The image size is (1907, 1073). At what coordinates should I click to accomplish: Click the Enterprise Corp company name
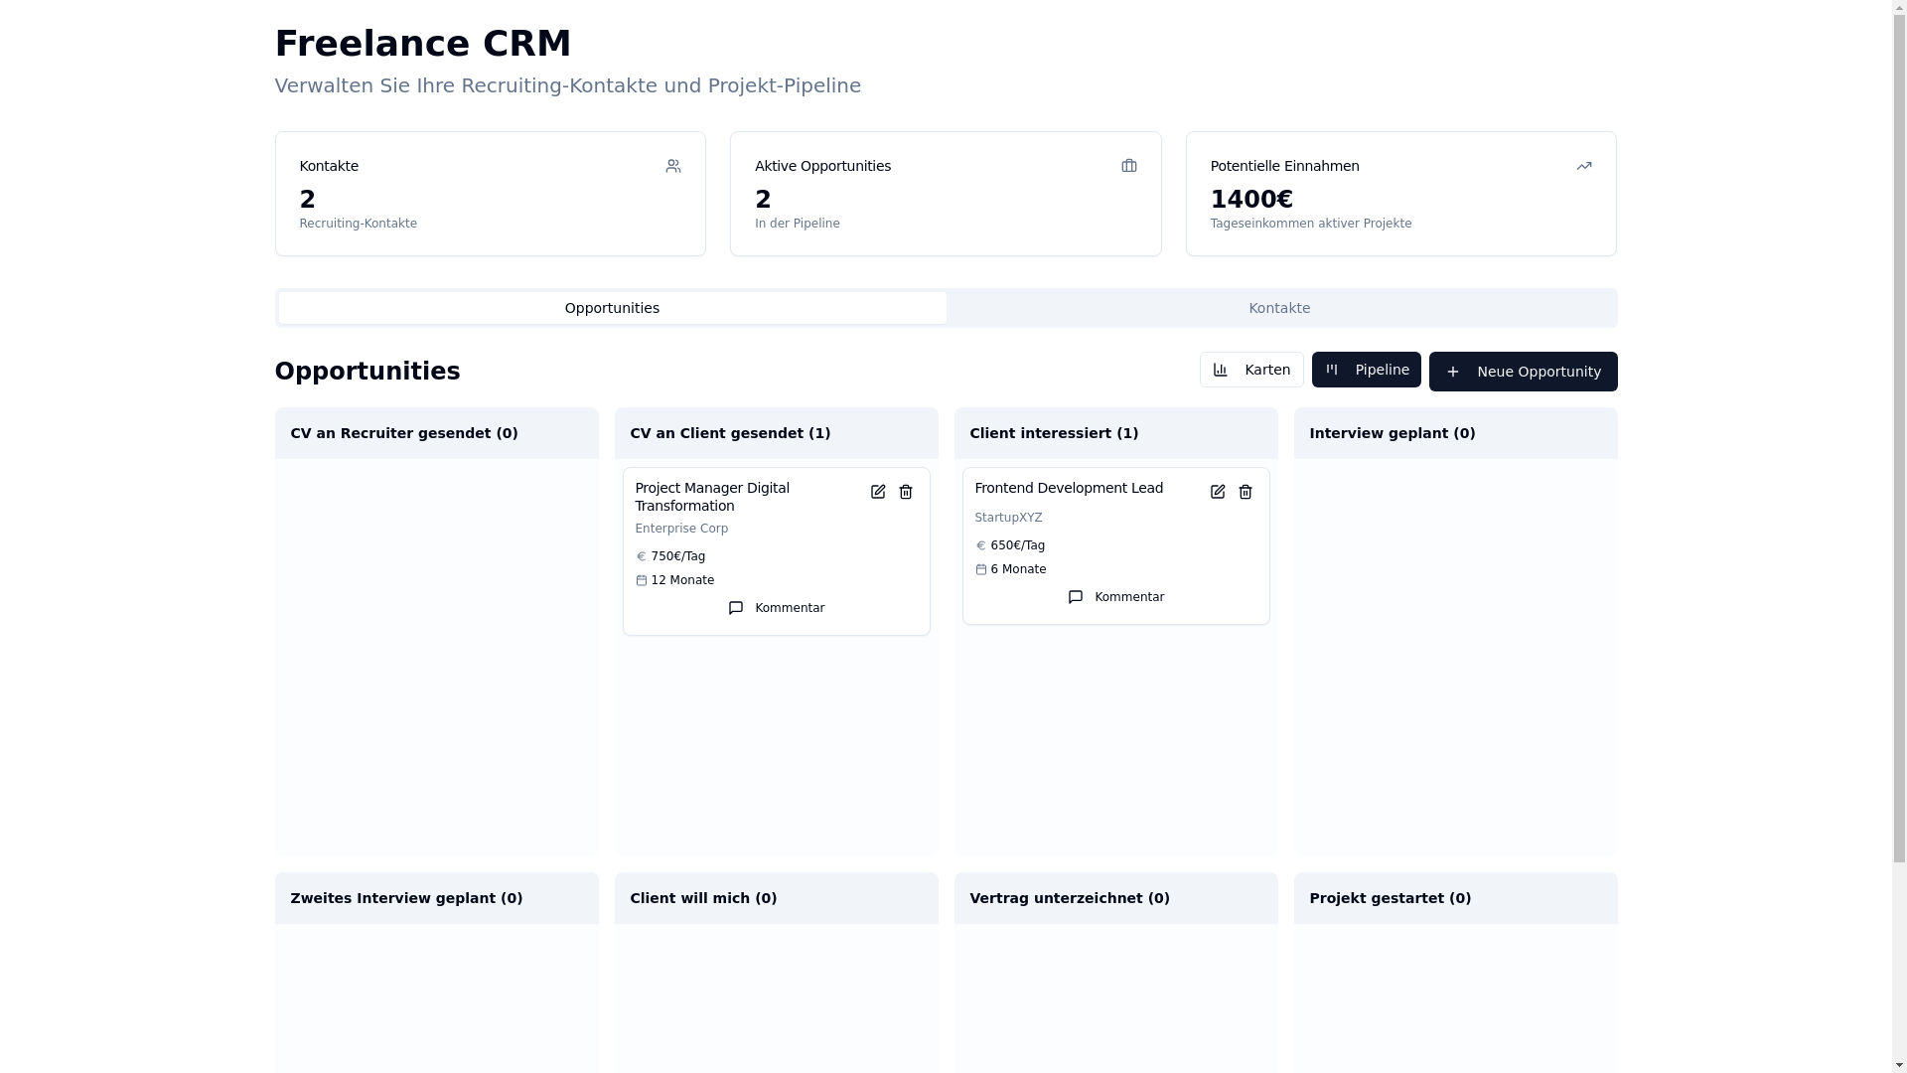click(682, 529)
